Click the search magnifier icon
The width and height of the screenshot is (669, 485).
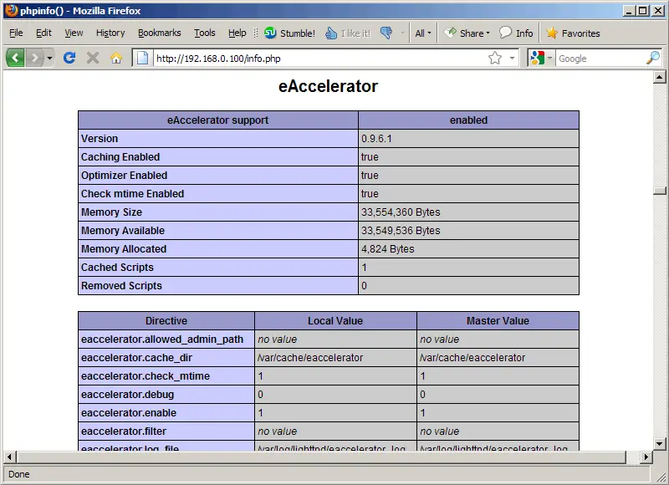click(653, 58)
